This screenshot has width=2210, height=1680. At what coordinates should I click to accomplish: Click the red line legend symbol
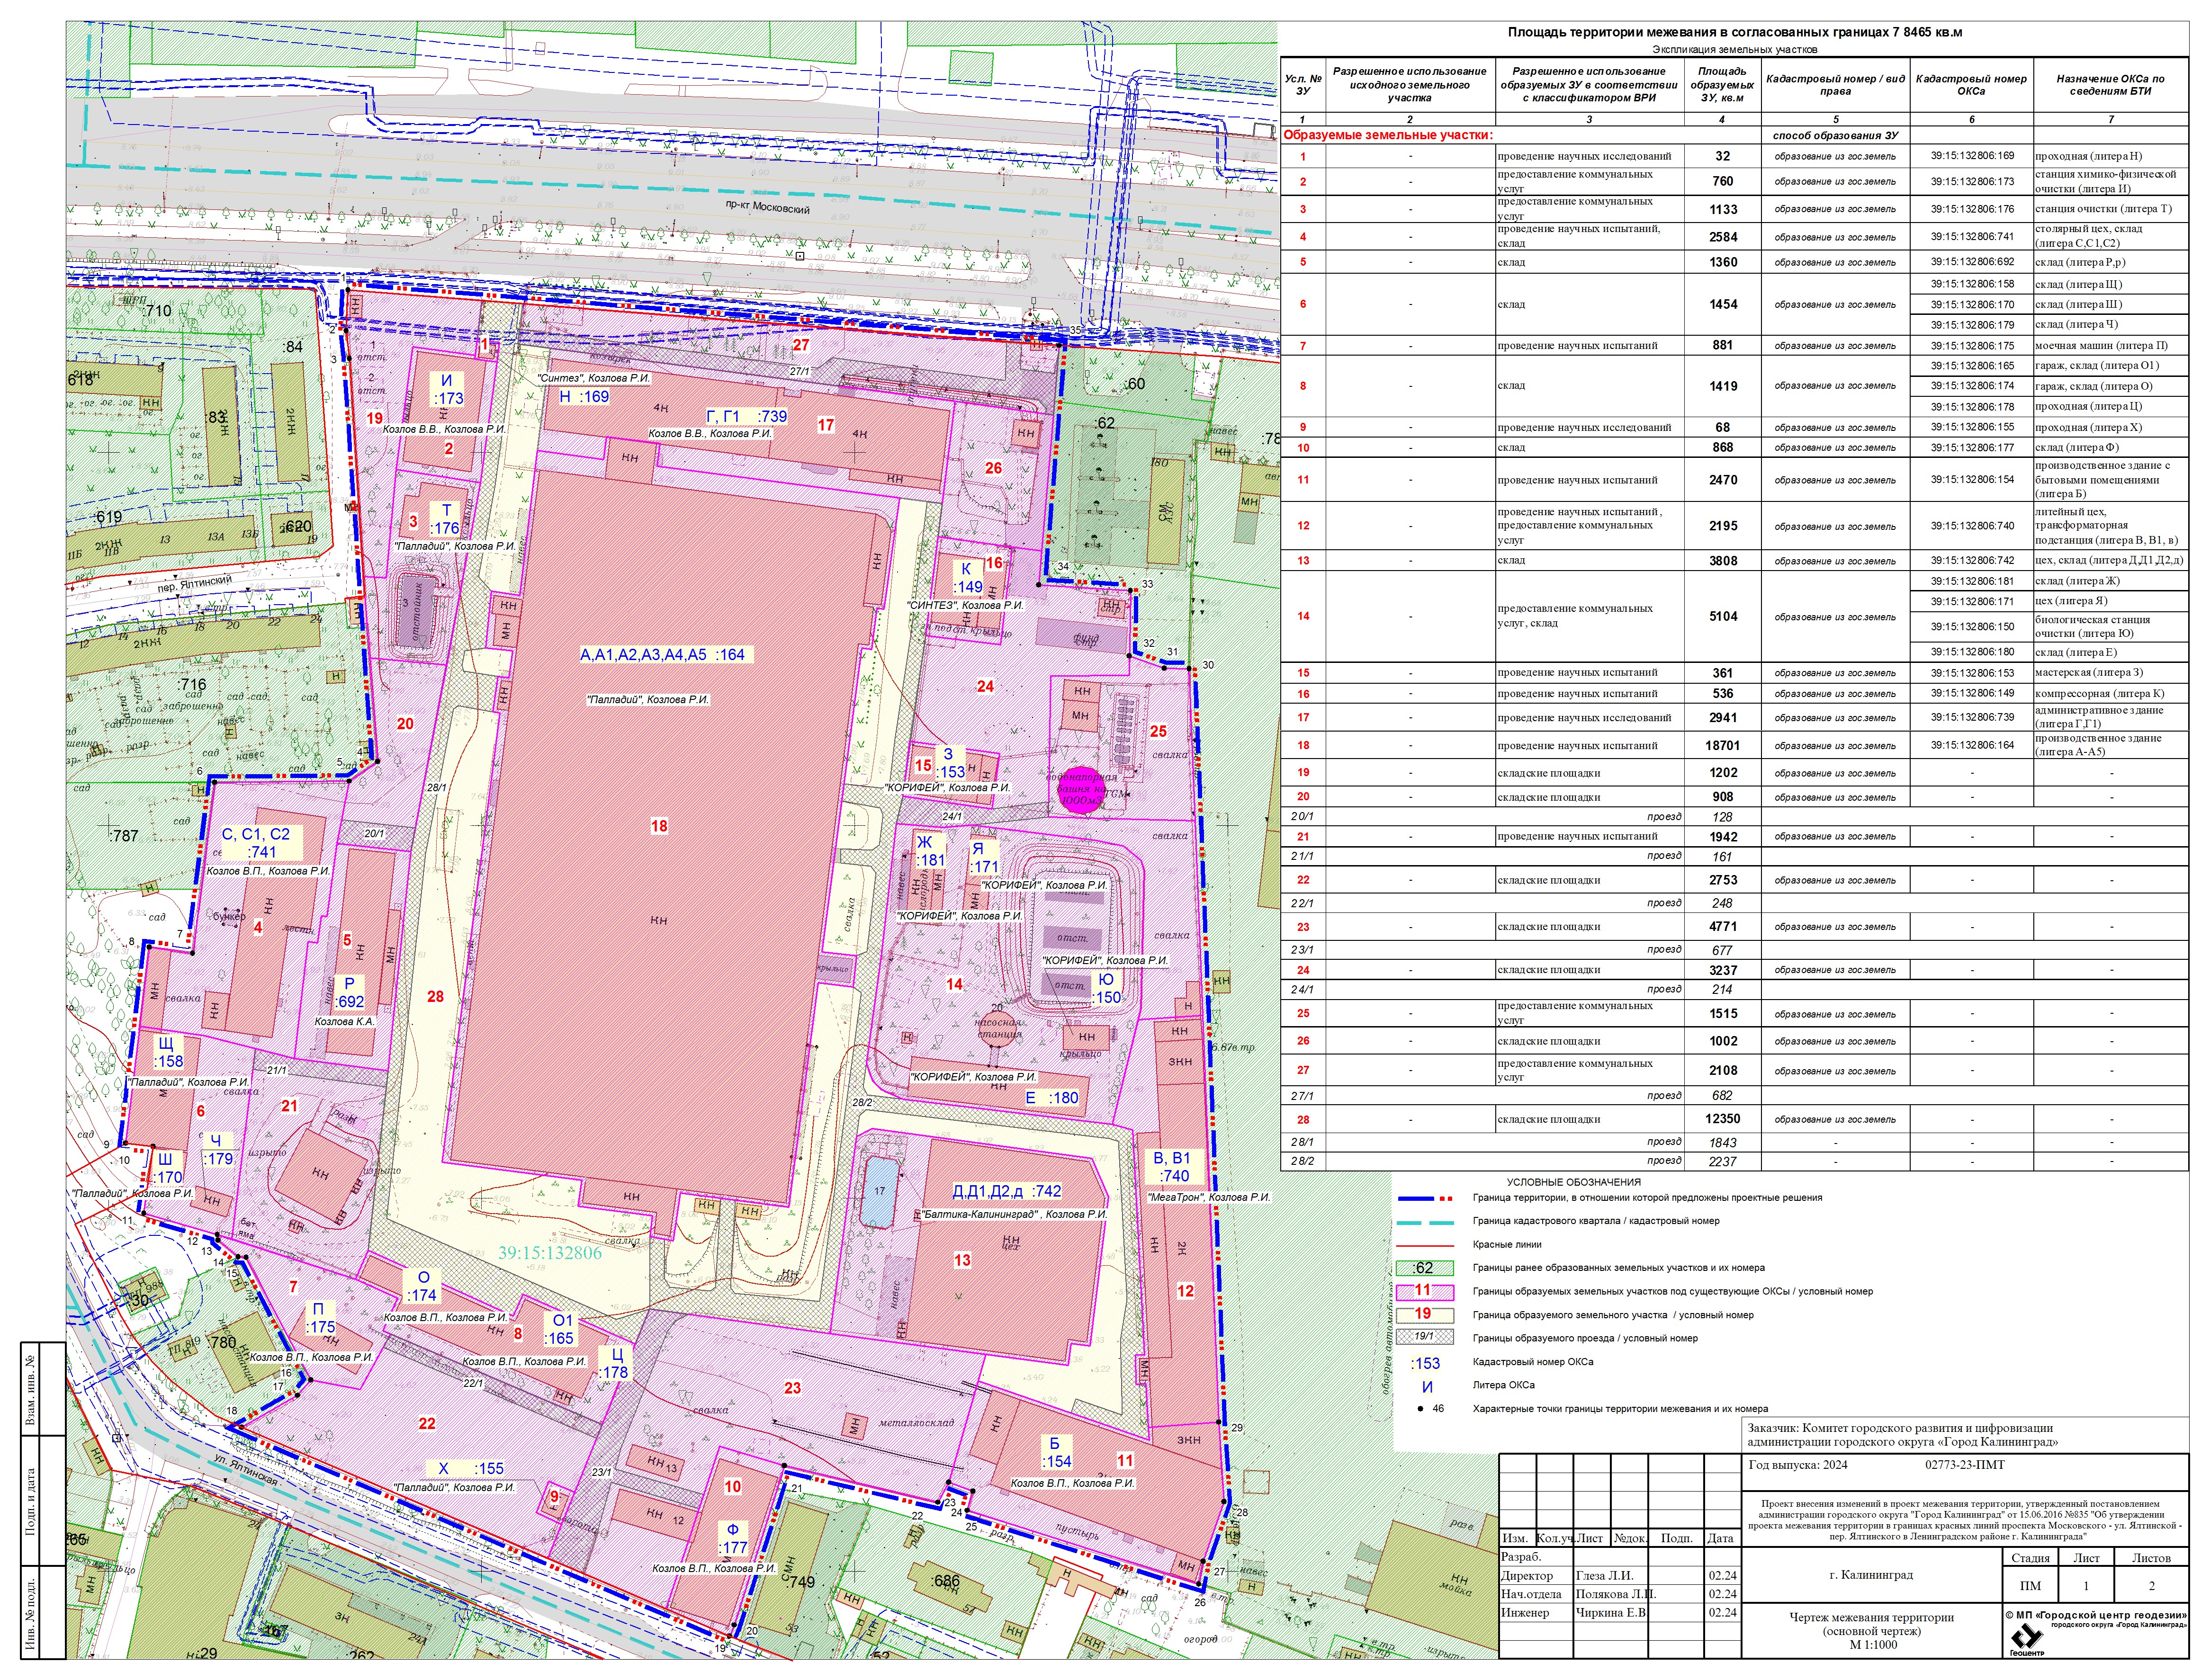click(1424, 1246)
